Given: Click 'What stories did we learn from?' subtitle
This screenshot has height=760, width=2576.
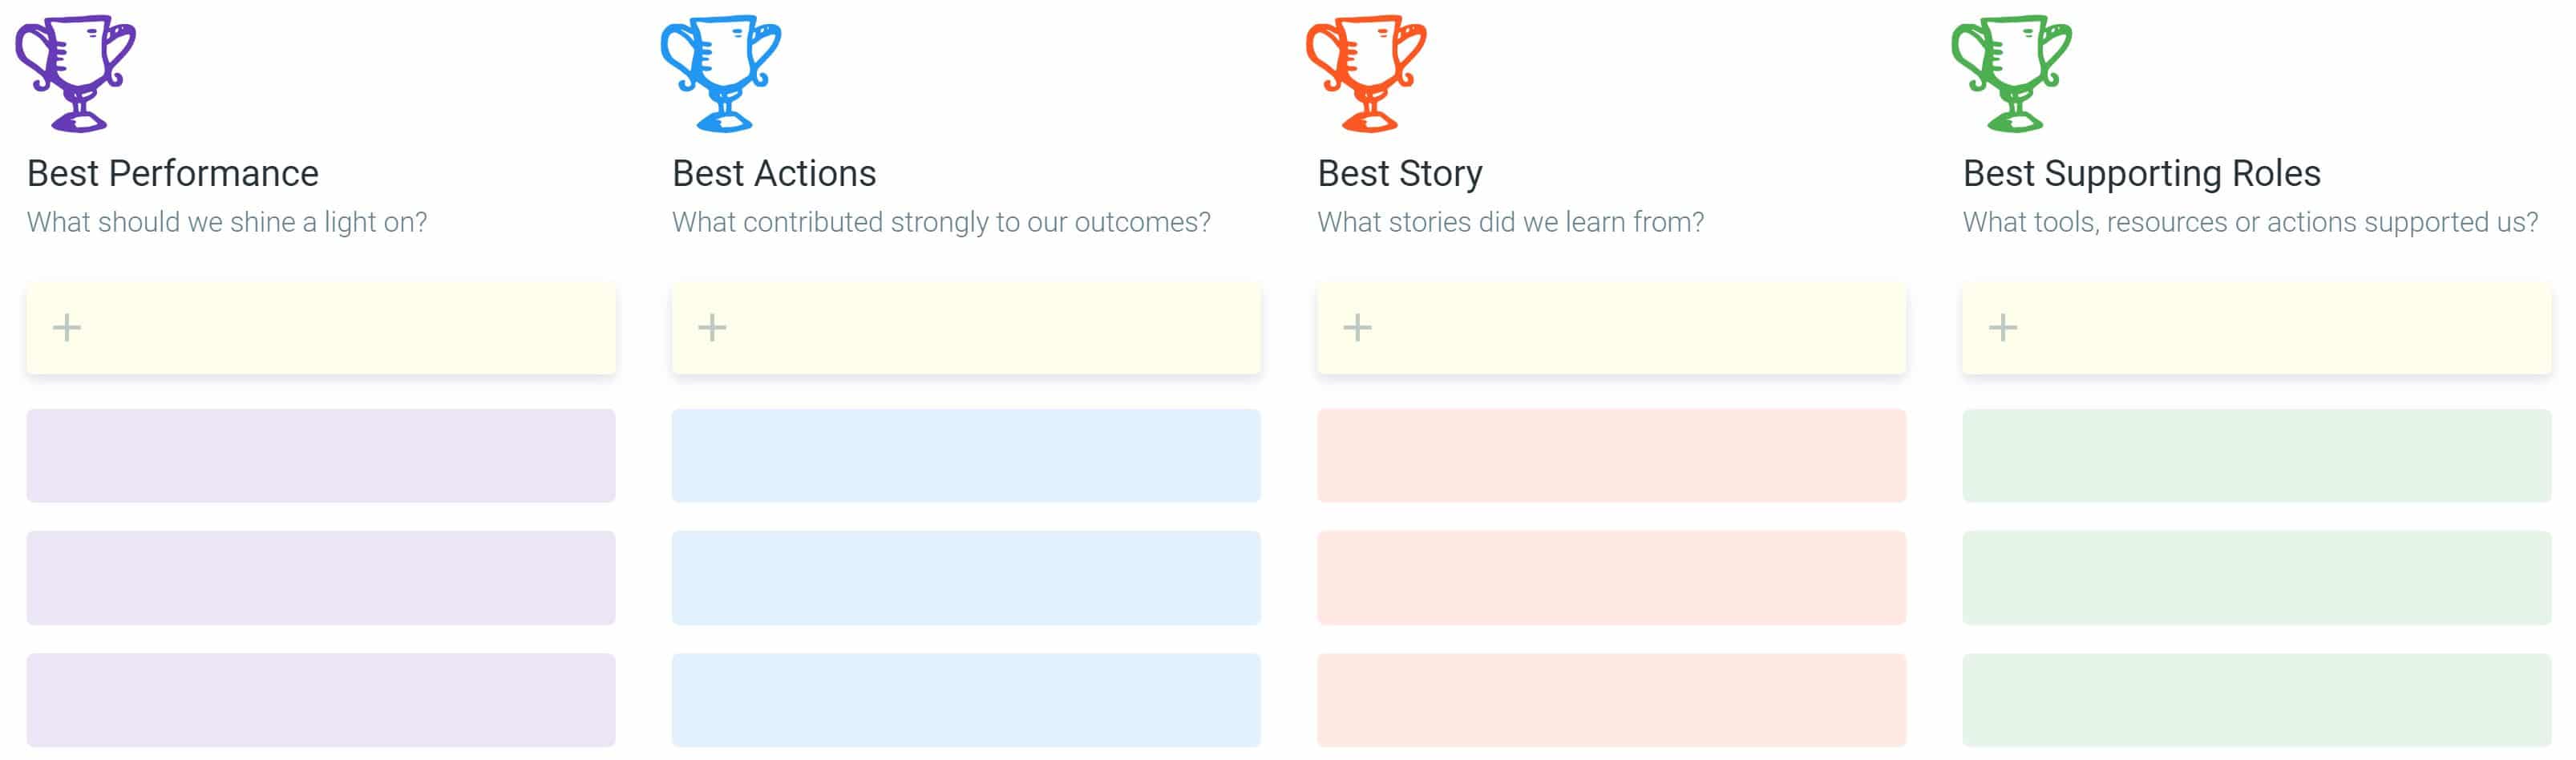Looking at the screenshot, I should click(1510, 222).
